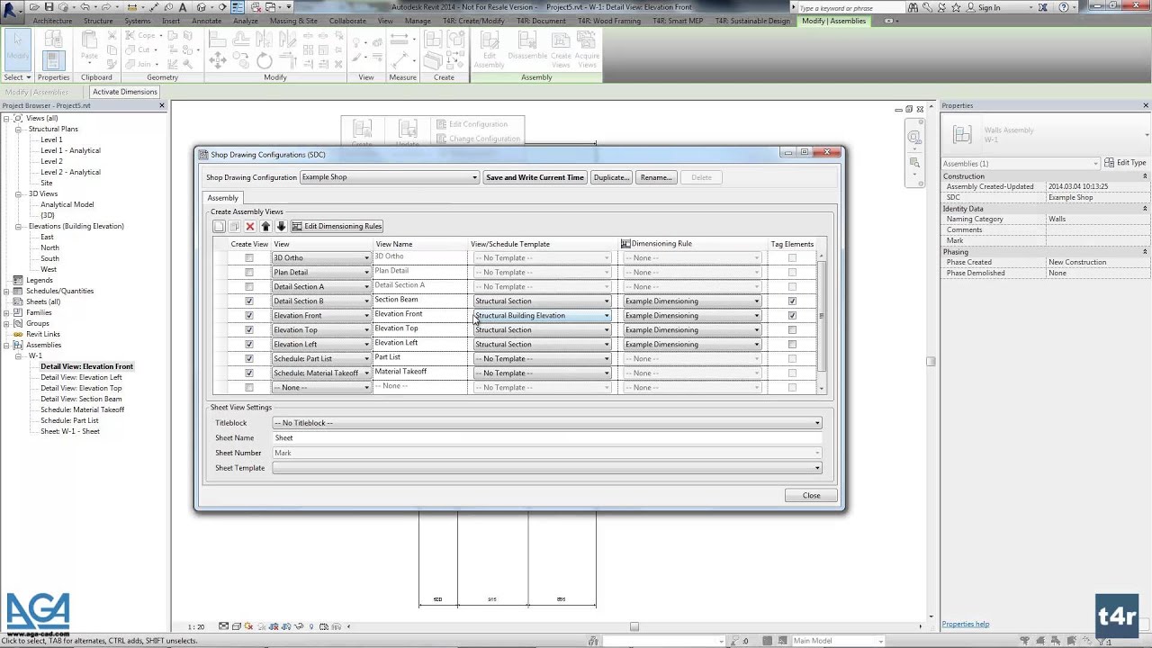The image size is (1152, 648).
Task: Click the copy row icon in the dialog toolbar
Action: 234,226
